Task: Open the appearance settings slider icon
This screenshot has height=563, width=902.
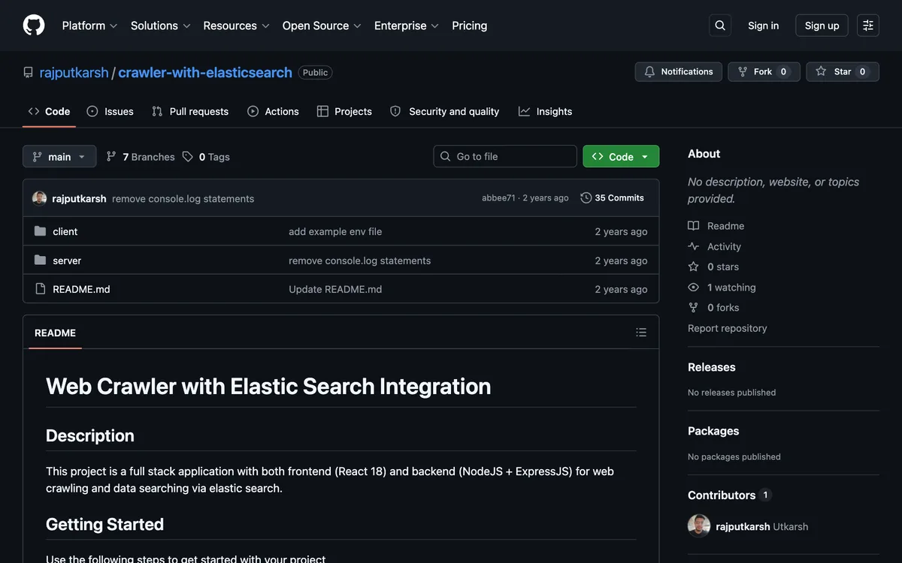Action: 868,26
